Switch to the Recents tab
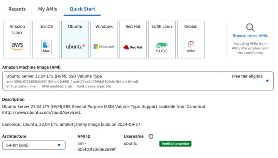 point(17,9)
